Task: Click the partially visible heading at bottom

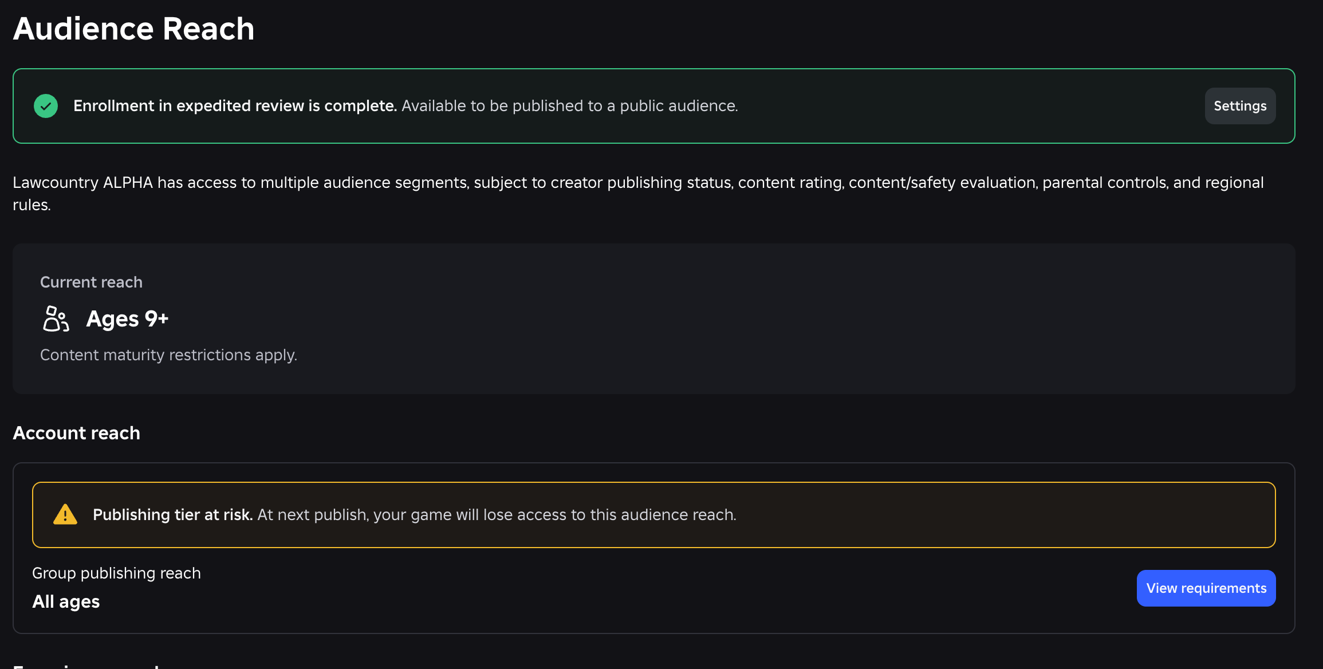Action: 86,666
